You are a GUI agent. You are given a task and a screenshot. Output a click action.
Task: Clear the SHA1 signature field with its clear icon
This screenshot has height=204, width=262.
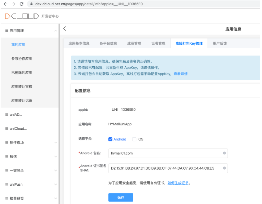click(x=224, y=168)
